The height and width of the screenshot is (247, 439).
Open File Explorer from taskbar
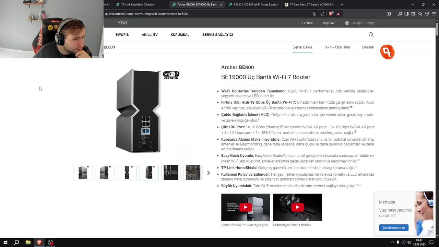pos(28,243)
